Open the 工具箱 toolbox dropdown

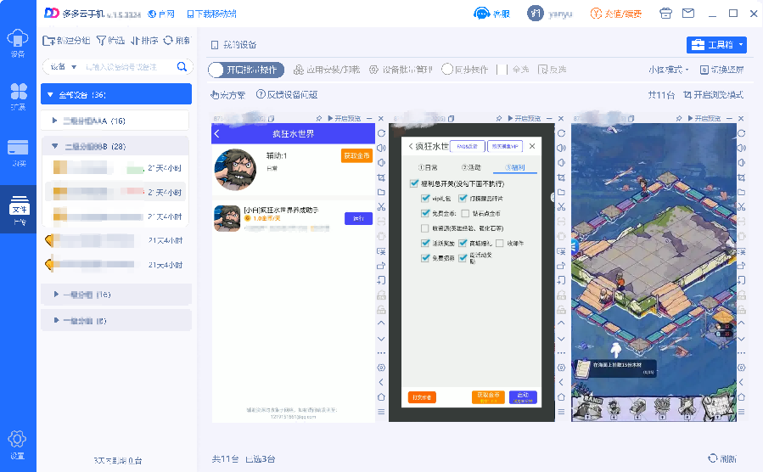point(716,45)
